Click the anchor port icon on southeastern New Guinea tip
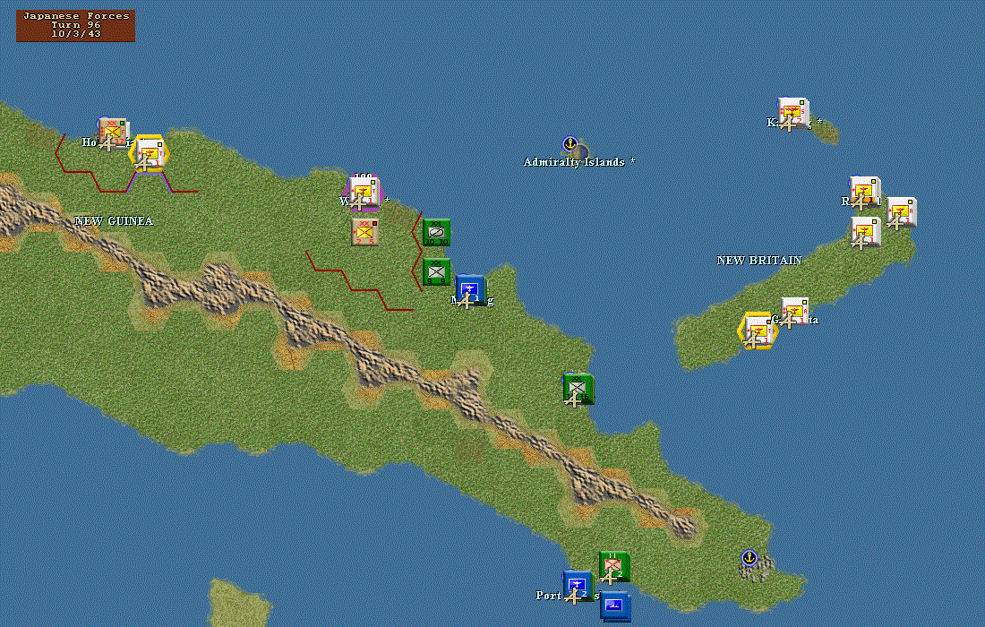Image resolution: width=985 pixels, height=627 pixels. point(749,557)
